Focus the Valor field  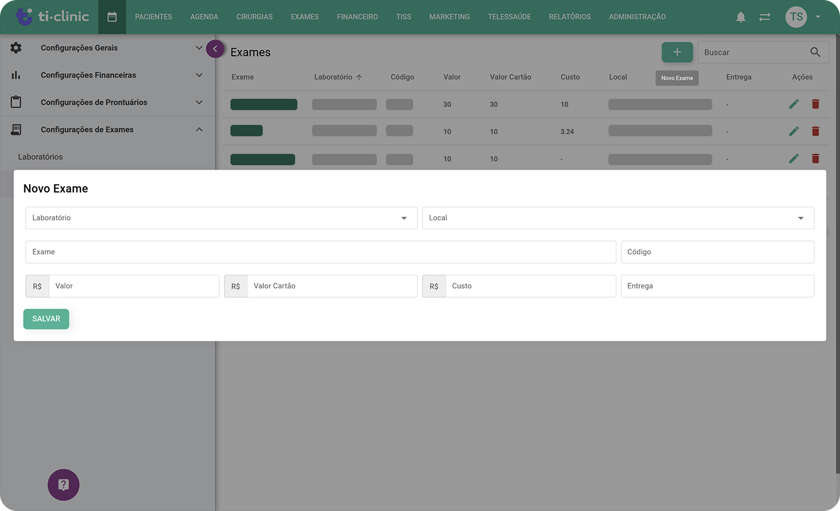pos(134,286)
